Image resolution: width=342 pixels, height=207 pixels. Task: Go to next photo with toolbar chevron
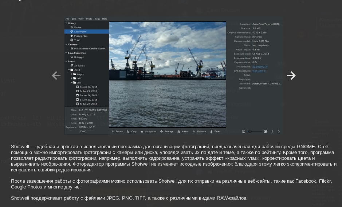point(279,131)
